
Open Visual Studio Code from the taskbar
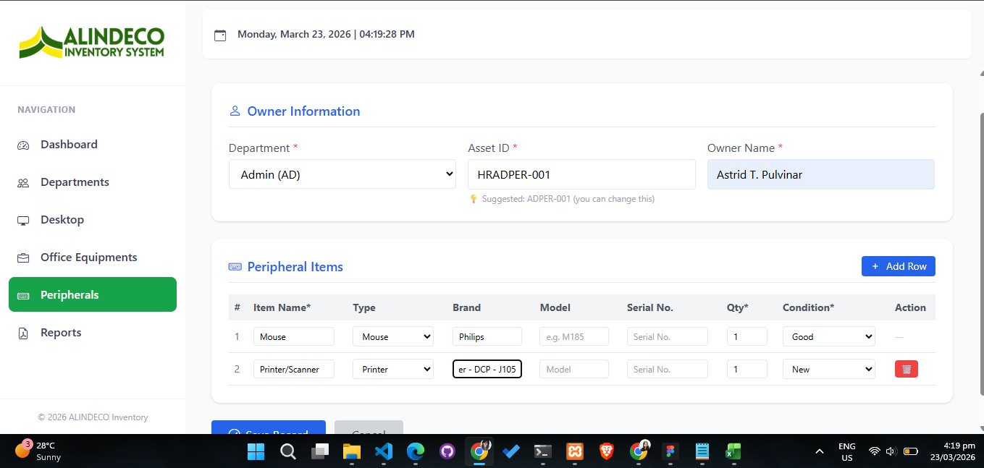(384, 451)
